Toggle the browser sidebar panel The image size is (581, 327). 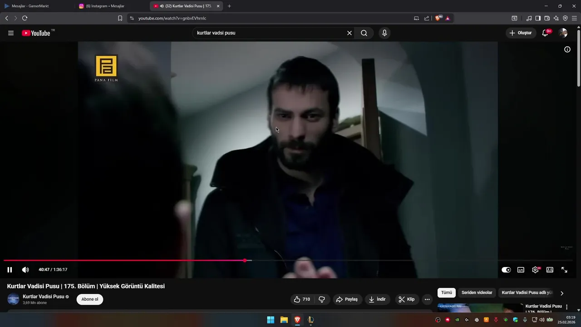point(538,18)
